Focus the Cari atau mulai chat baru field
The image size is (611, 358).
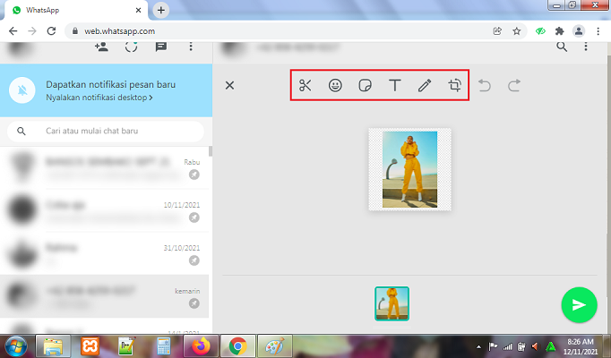[106, 132]
